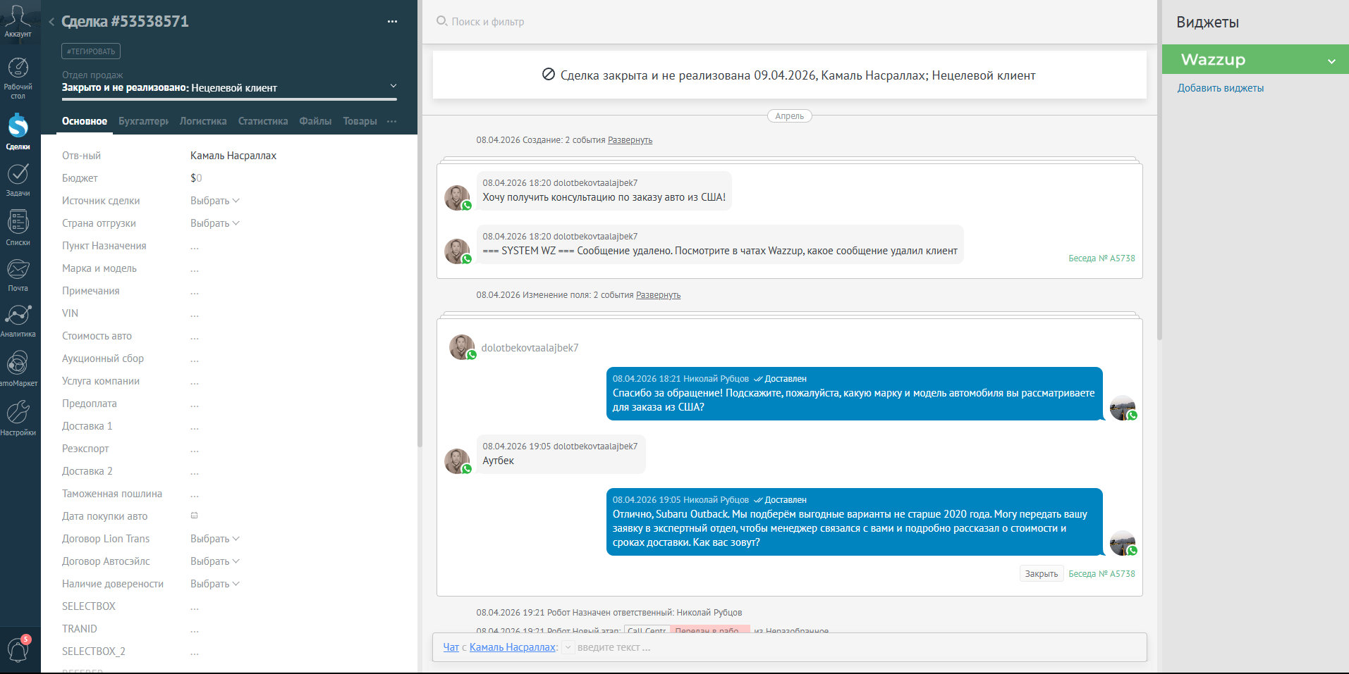The height and width of the screenshot is (674, 1349).
Task: Click the Добавить виджеты link
Action: [1220, 88]
